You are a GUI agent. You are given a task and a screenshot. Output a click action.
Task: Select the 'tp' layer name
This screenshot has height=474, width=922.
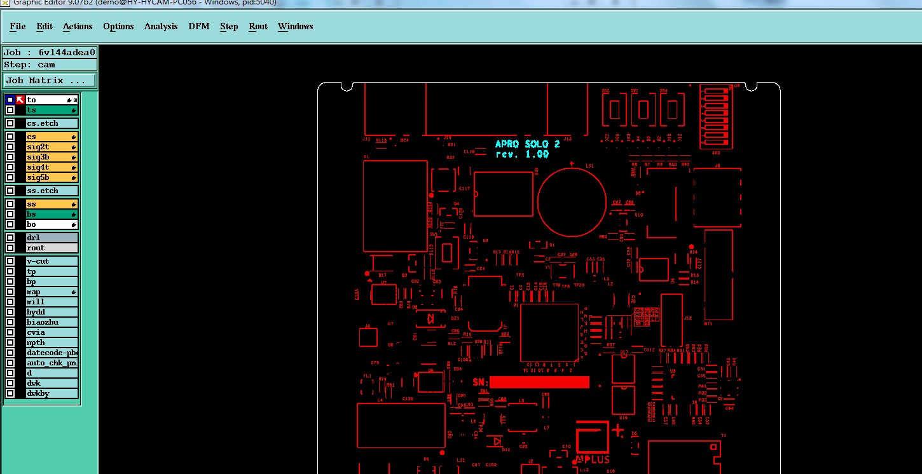[x=52, y=271]
